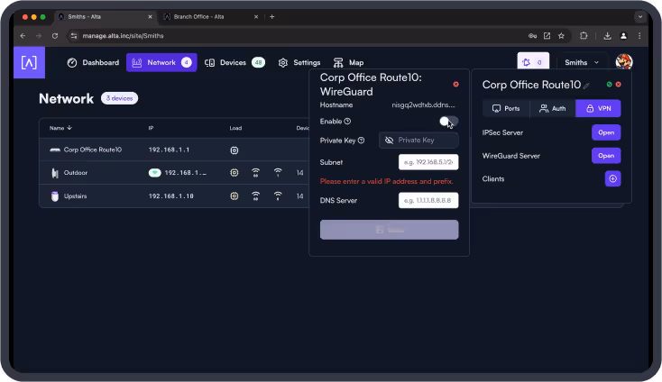Screen dimensions: 662x382
Task: Sort the table by Name column
Action: pyautogui.click(x=60, y=128)
